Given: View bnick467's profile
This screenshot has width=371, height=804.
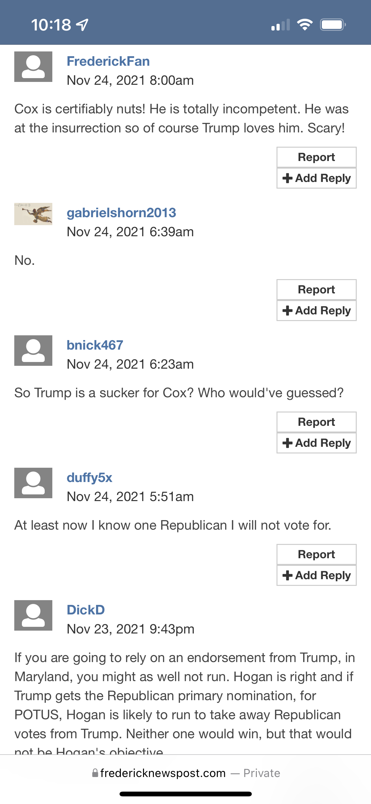Looking at the screenshot, I should [x=95, y=345].
